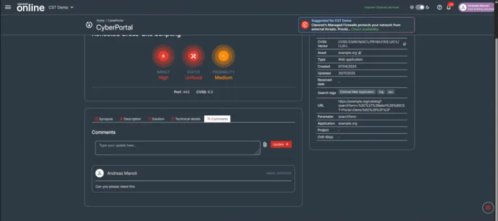Click the Andreas Manoli comment avatar

pyautogui.click(x=99, y=173)
